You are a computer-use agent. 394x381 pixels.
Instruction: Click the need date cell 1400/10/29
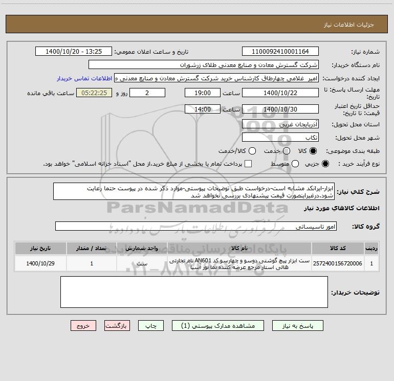pyautogui.click(x=40, y=263)
